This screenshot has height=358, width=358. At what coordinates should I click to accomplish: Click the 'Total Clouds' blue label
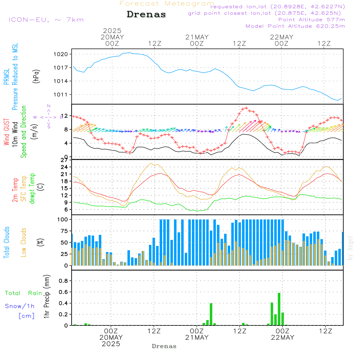(x=6, y=242)
